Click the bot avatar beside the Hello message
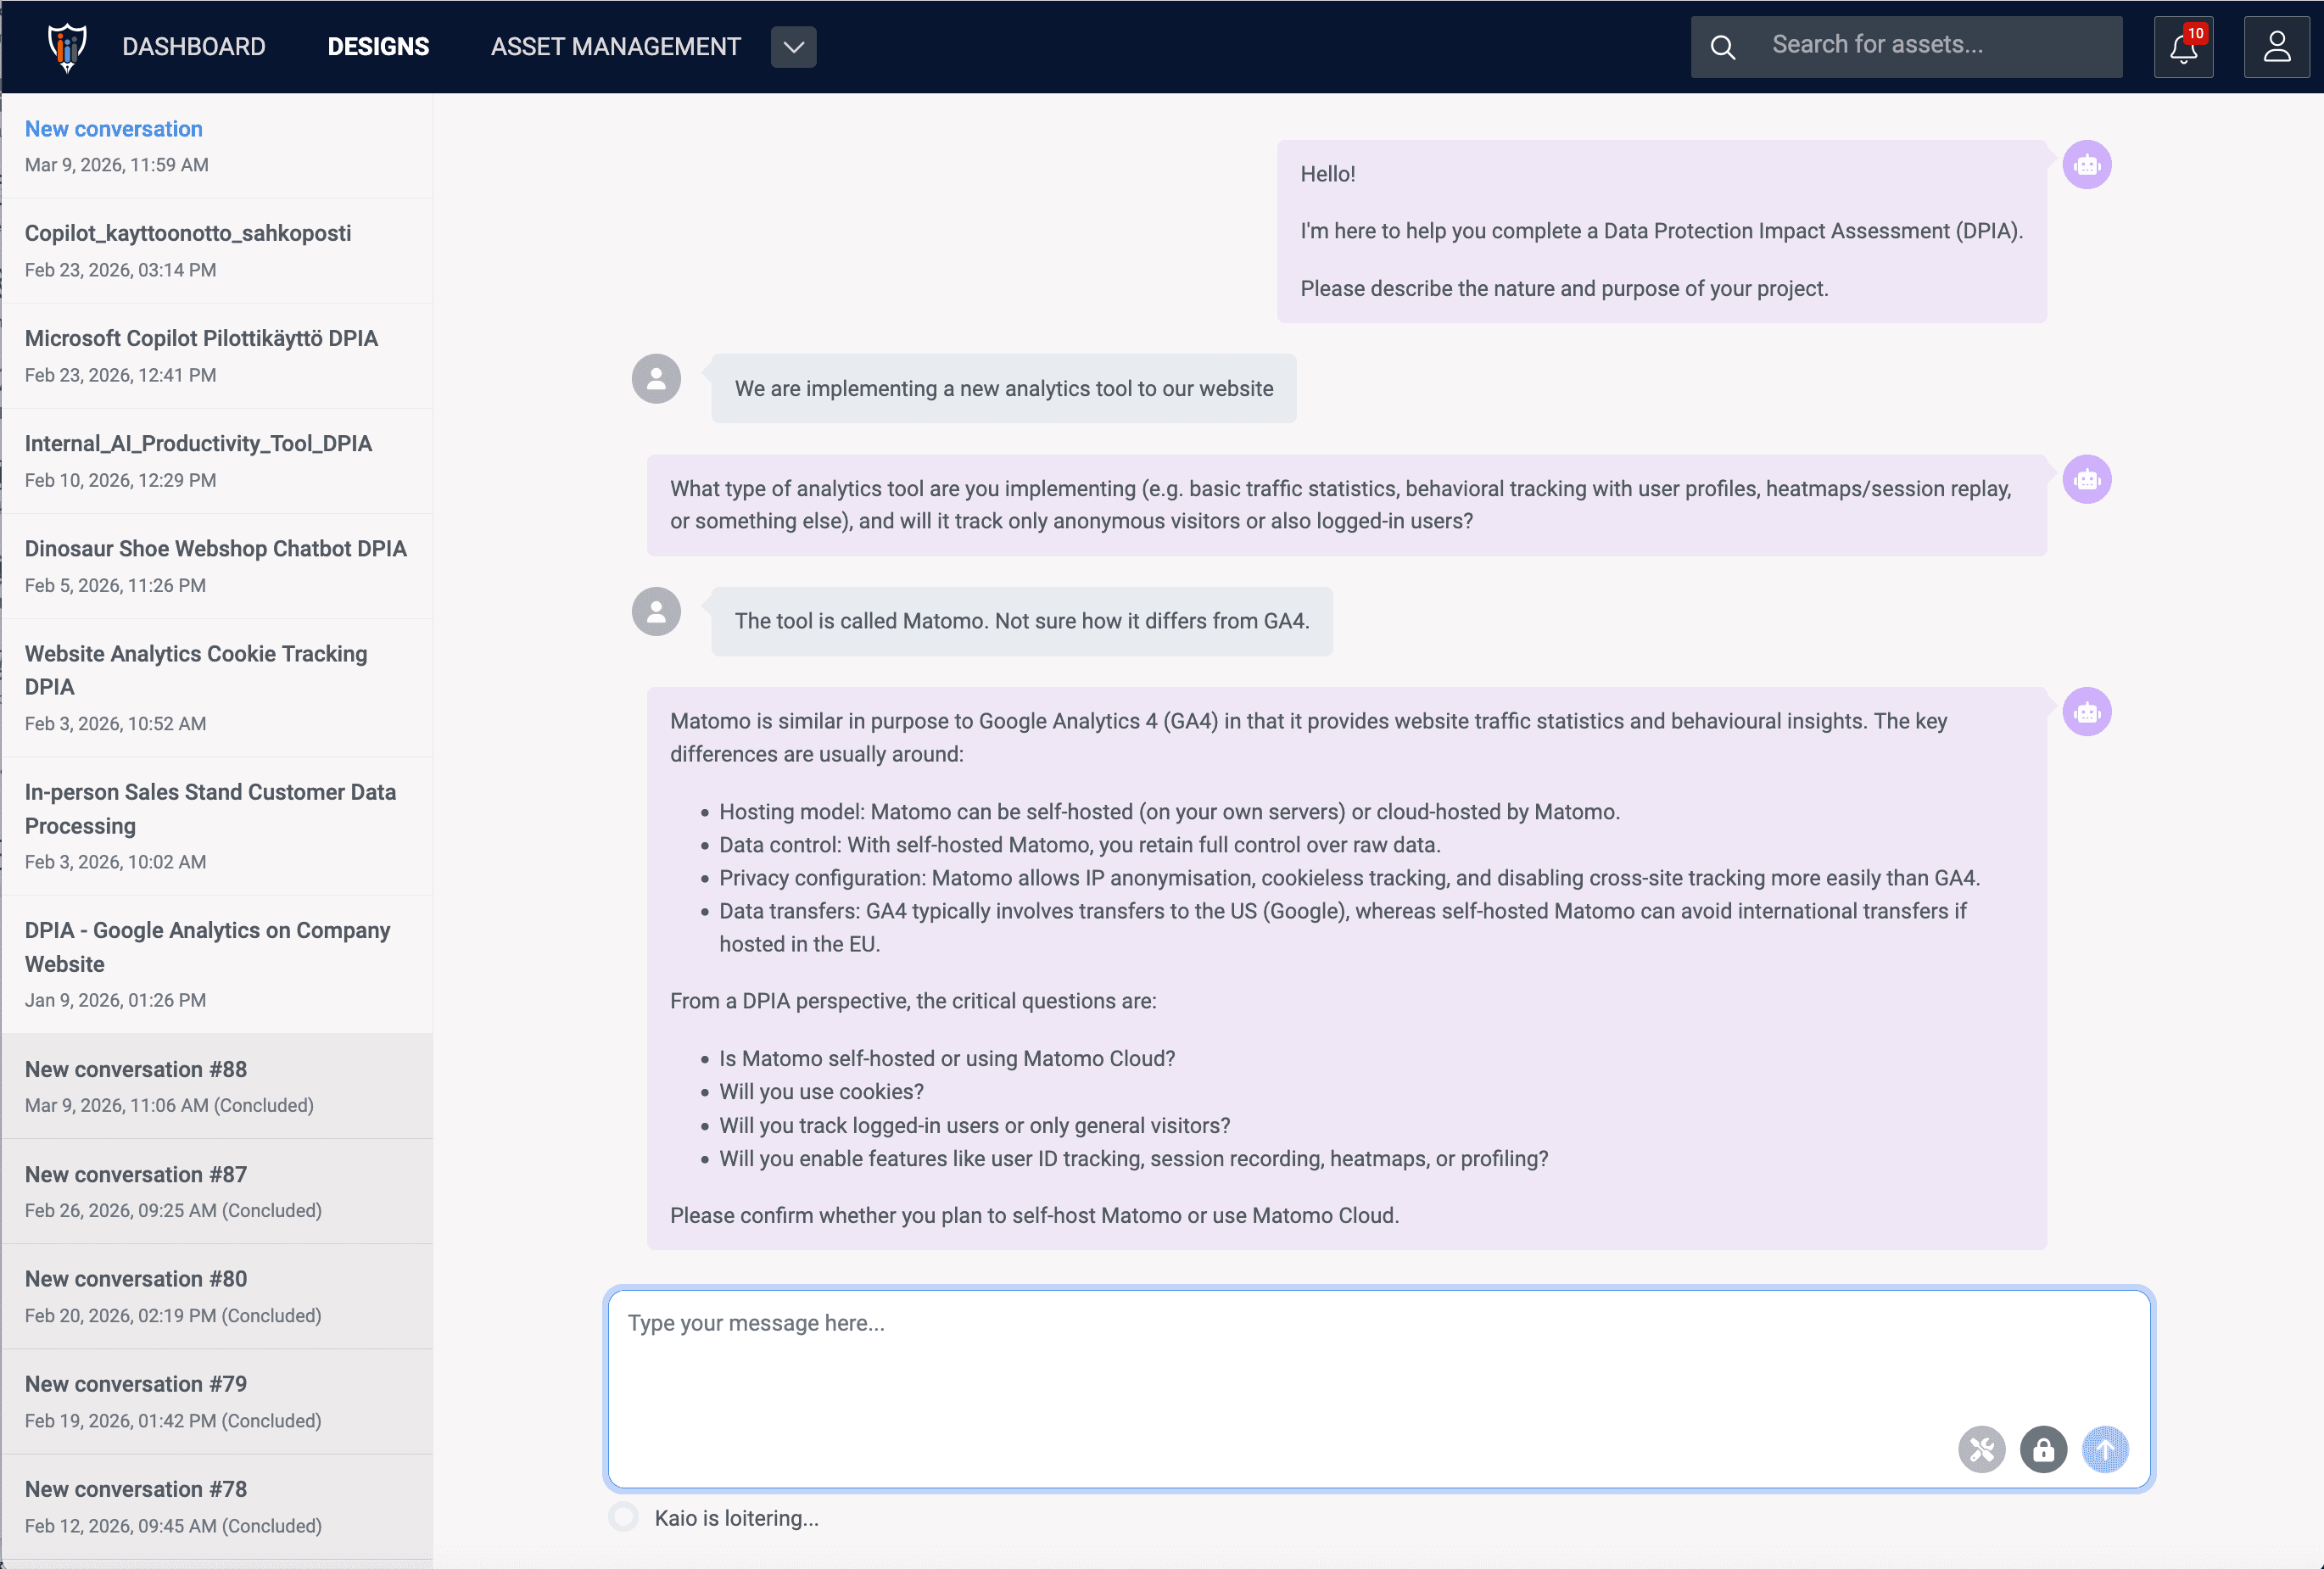Viewport: 2324px width, 1569px height. click(2087, 165)
